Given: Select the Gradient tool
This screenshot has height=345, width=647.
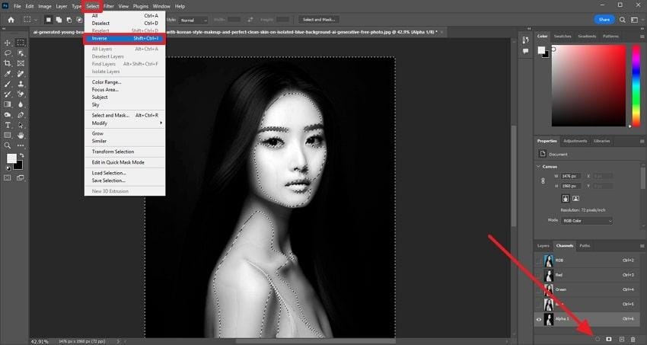Looking at the screenshot, I should pos(8,104).
